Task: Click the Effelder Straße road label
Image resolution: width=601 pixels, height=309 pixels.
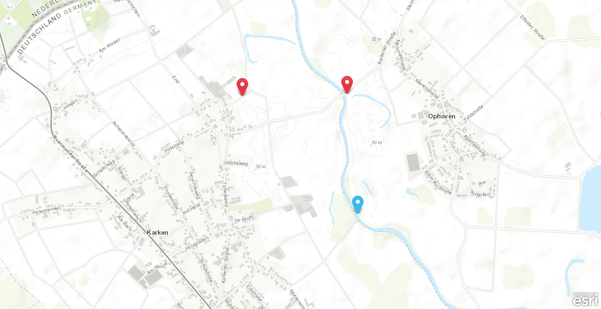Action: [532, 28]
